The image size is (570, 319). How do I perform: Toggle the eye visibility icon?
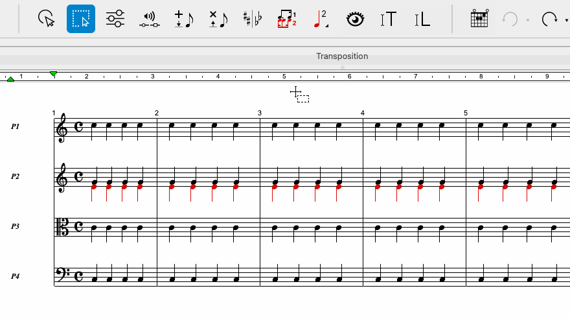[355, 19]
